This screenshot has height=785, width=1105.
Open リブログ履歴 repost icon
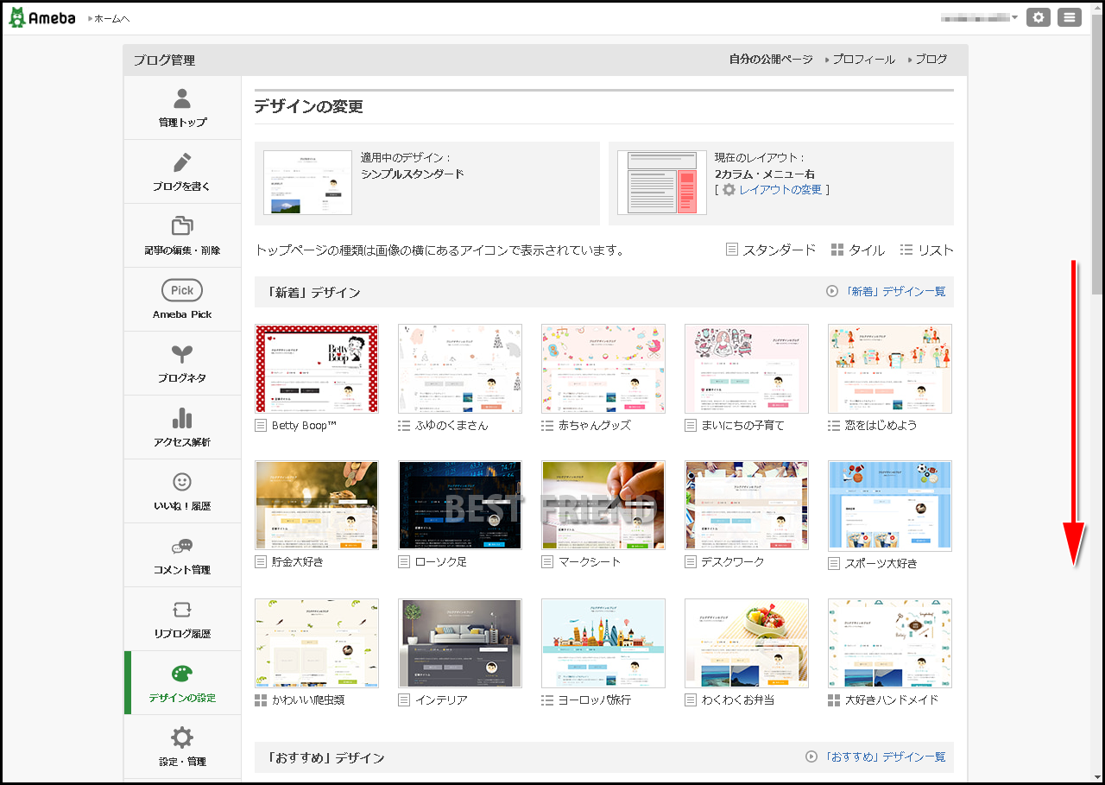(x=182, y=610)
